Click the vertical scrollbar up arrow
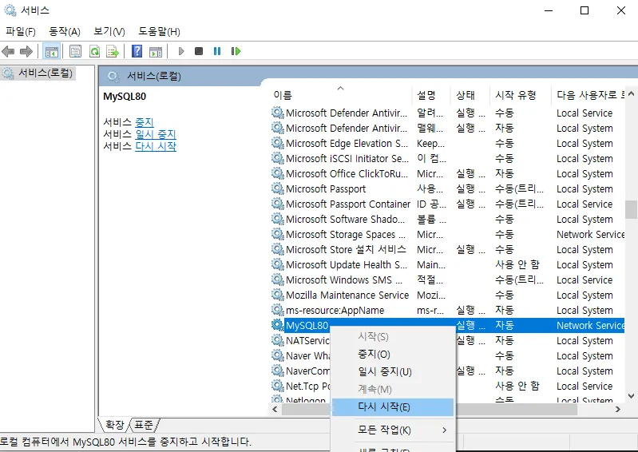638x452 pixels. tap(631, 93)
